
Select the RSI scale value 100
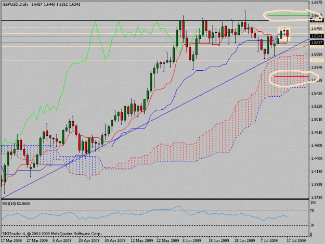pos(314,202)
